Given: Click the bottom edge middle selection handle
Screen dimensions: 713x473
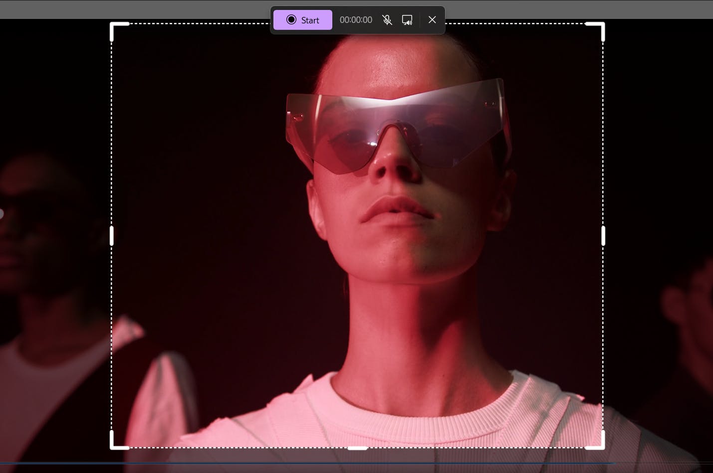Looking at the screenshot, I should click(x=357, y=448).
